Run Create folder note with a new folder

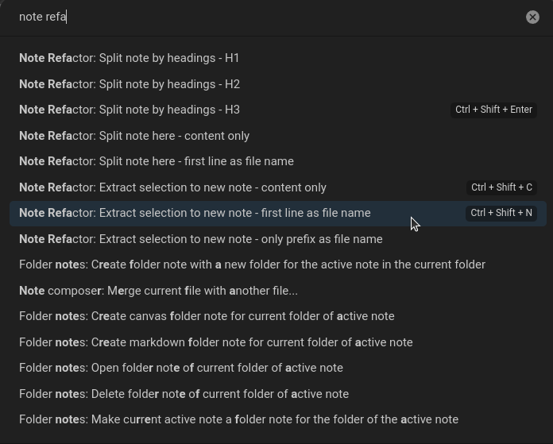click(x=252, y=264)
